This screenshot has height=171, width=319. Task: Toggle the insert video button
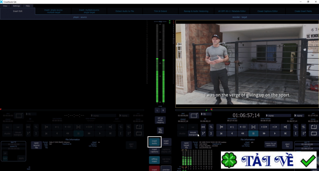(x=166, y=142)
